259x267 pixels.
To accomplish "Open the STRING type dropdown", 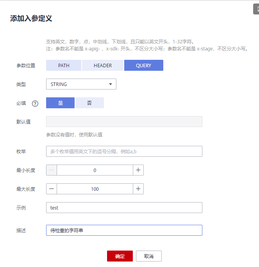I will (x=81, y=84).
